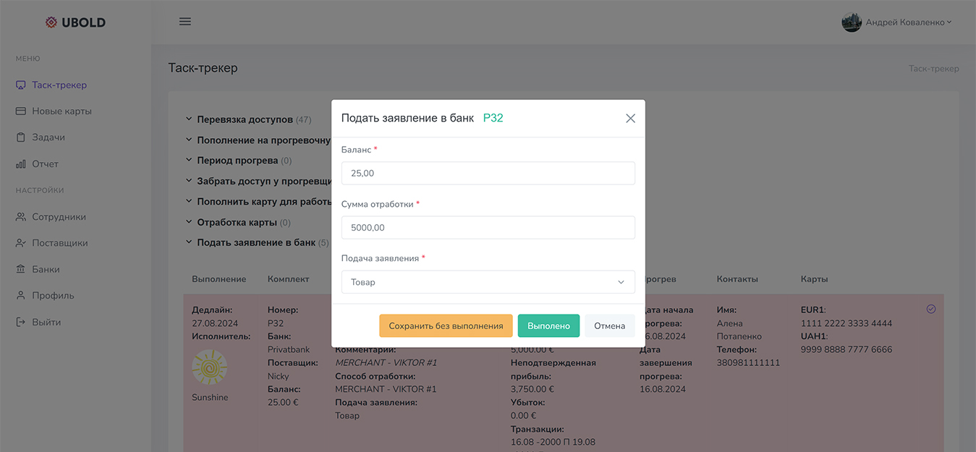Click the Баланс input field

pyautogui.click(x=488, y=174)
